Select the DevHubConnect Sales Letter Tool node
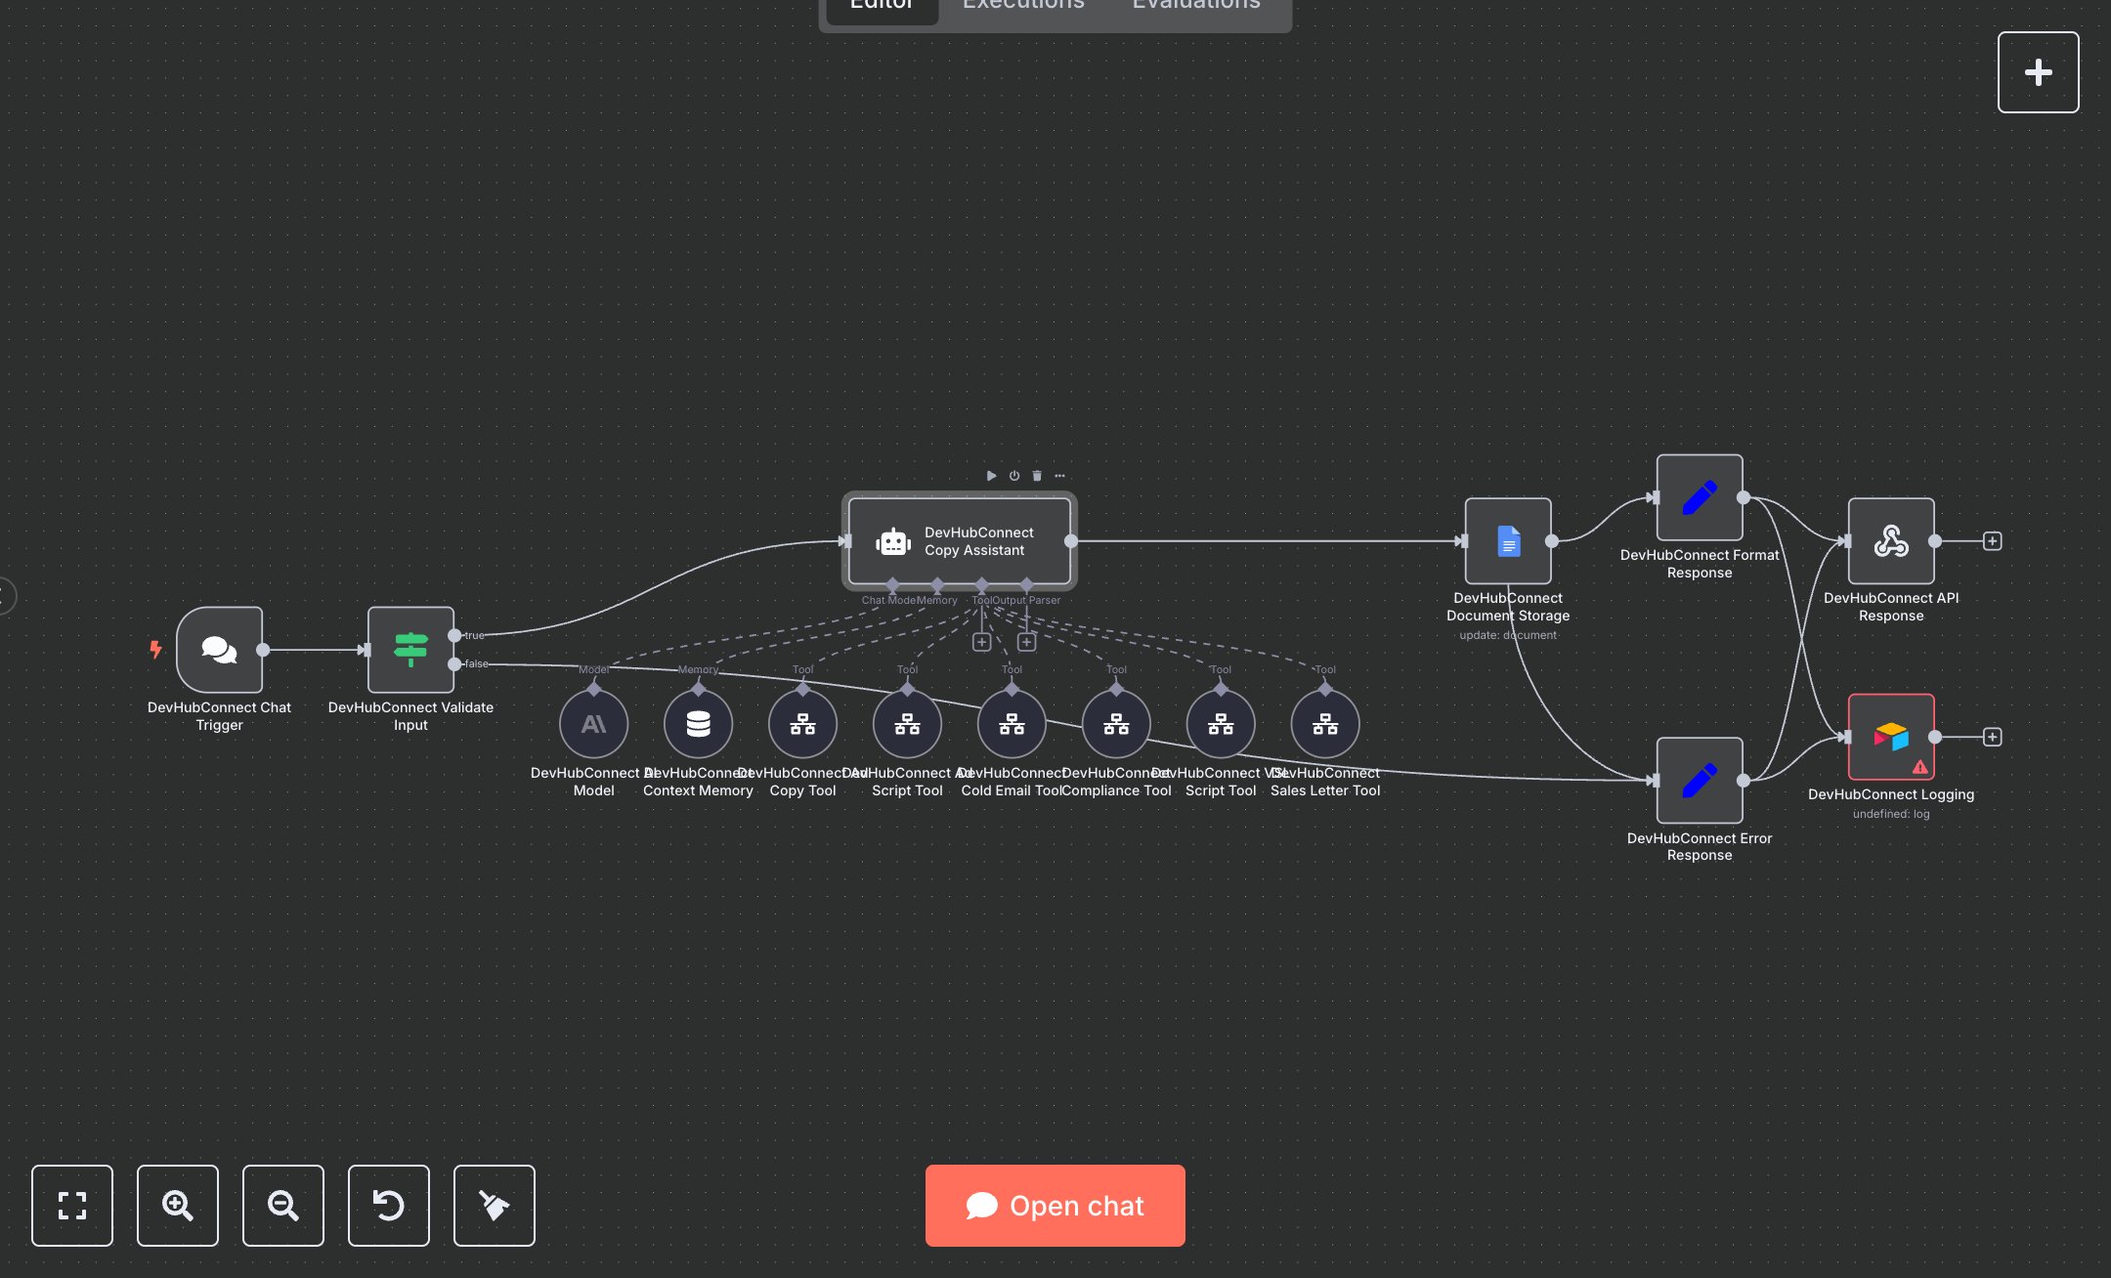Image resolution: width=2111 pixels, height=1278 pixels. 1324,723
